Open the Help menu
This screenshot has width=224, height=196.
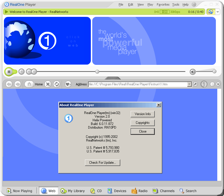[185, 4]
